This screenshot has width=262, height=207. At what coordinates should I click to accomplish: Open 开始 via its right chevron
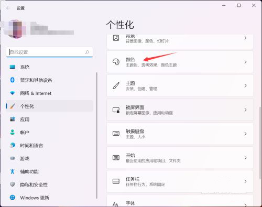point(245,158)
